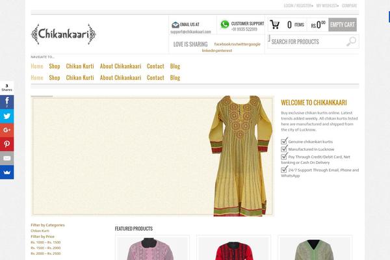This screenshot has height=260, width=390.
Task: Click the blue crown SumoMe icon
Action: pos(6,172)
